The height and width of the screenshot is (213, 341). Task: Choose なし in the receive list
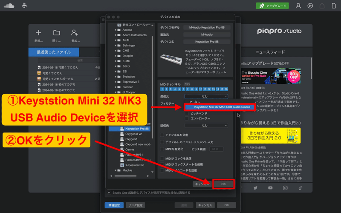(x=197, y=102)
